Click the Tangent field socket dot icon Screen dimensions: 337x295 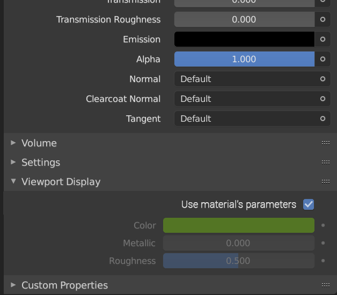pos(323,119)
